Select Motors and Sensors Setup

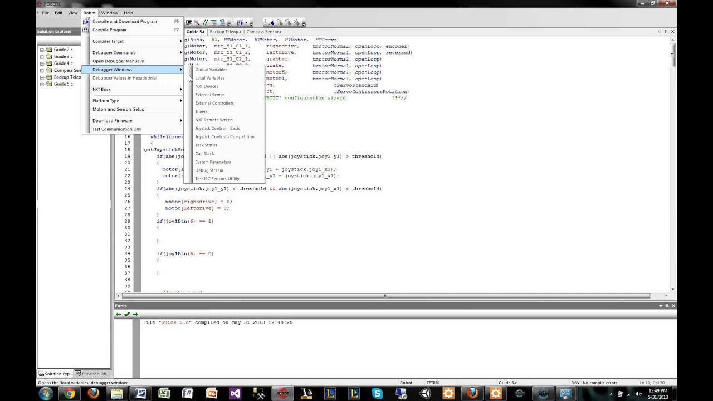click(133, 109)
